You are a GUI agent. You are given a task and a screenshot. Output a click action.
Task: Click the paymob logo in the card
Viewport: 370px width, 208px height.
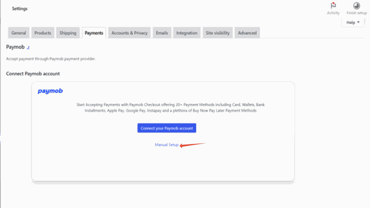click(x=50, y=91)
